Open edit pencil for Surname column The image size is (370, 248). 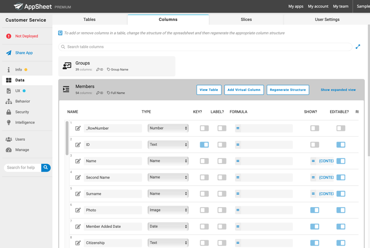(78, 194)
